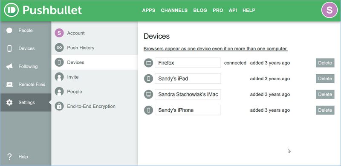Open the user avatar in the header
The height and width of the screenshot is (166, 341).
click(x=329, y=10)
